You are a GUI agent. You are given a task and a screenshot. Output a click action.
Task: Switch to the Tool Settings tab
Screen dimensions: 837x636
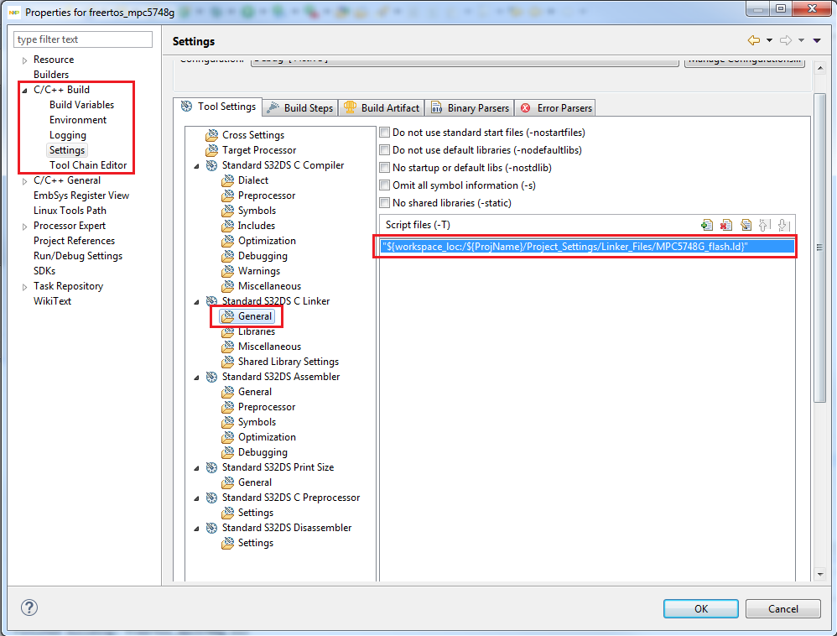218,107
